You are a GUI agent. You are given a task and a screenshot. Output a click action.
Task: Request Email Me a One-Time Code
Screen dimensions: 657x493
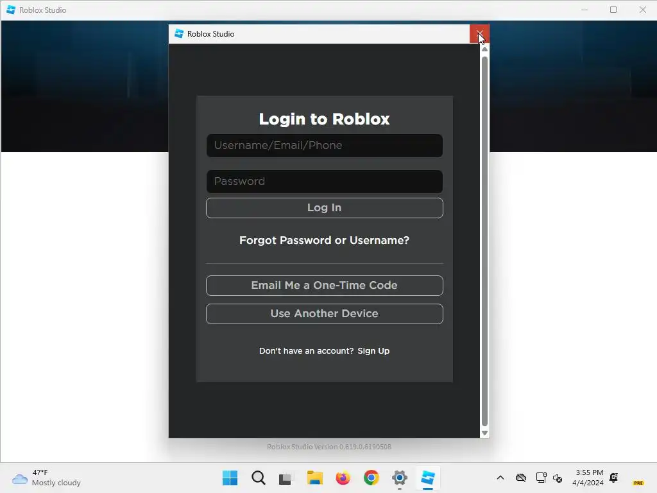tap(324, 286)
